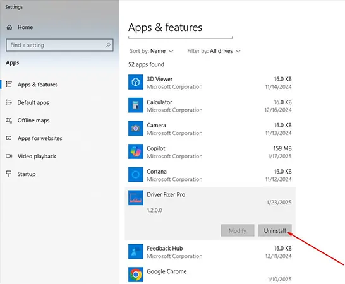Select the Google Chrome app icon

135,275
